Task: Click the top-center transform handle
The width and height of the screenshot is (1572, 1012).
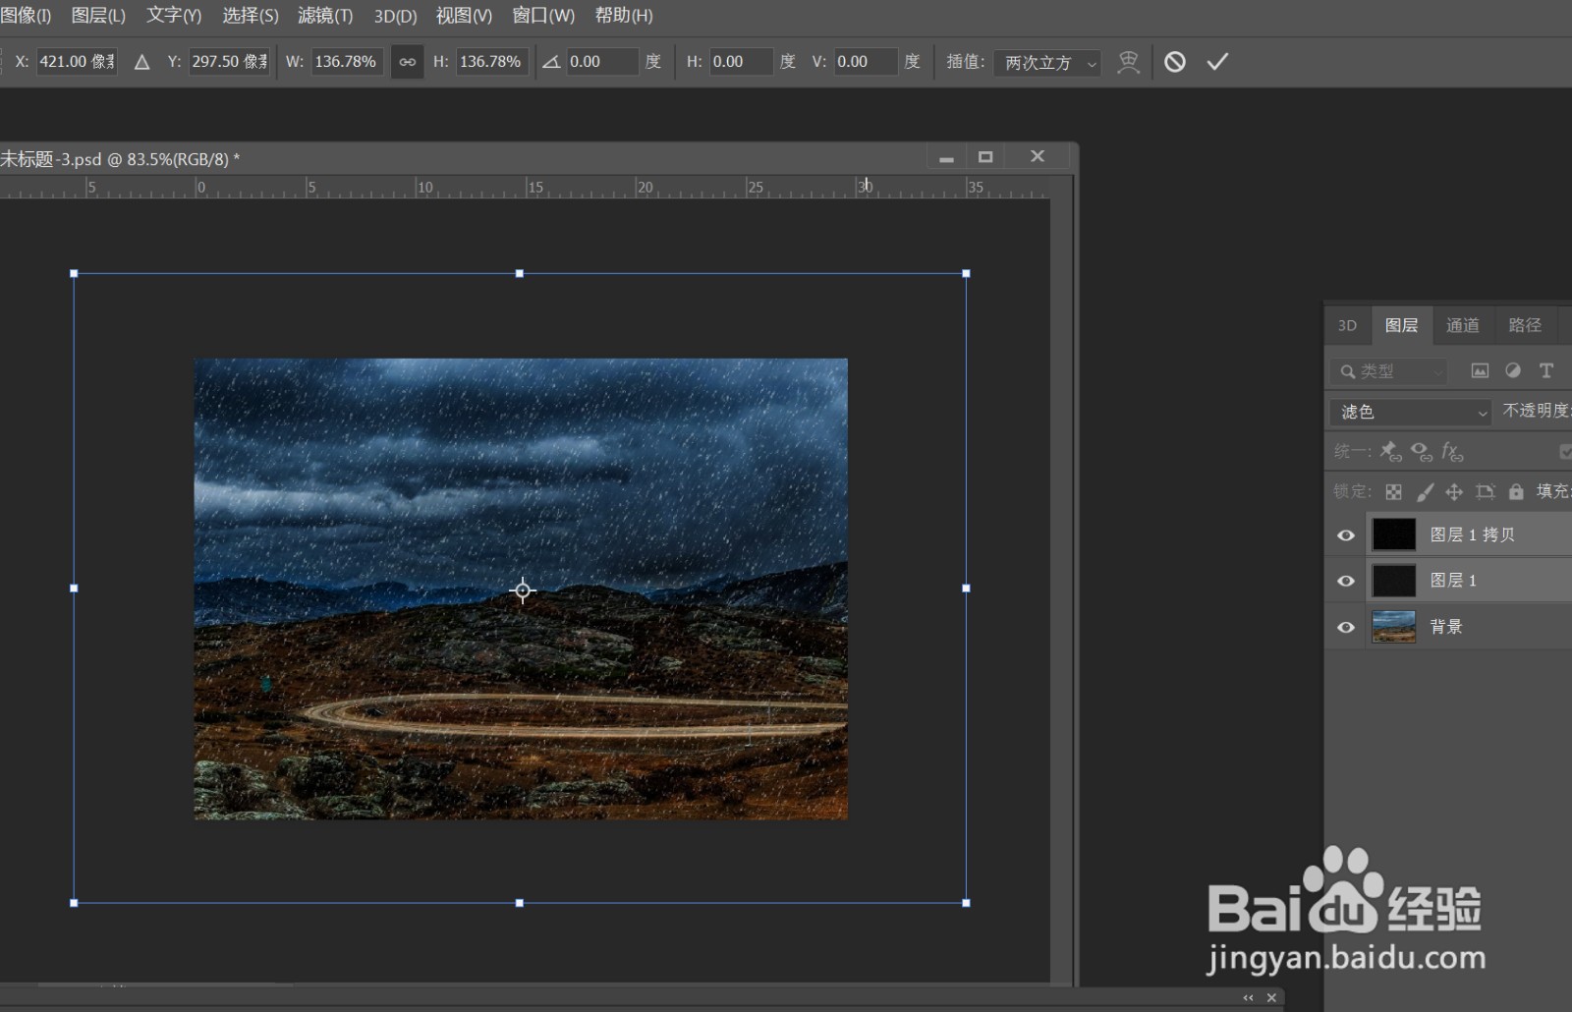Action: (520, 274)
